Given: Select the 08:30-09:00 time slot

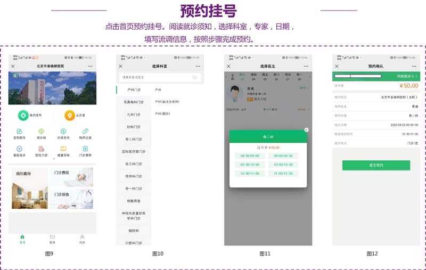Looking at the screenshot, I should [249, 156].
